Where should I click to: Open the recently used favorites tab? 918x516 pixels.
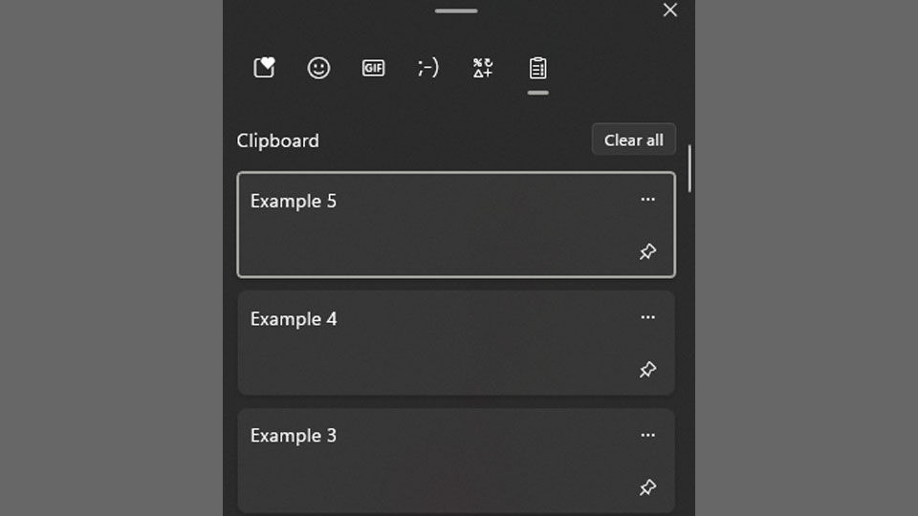coord(264,68)
